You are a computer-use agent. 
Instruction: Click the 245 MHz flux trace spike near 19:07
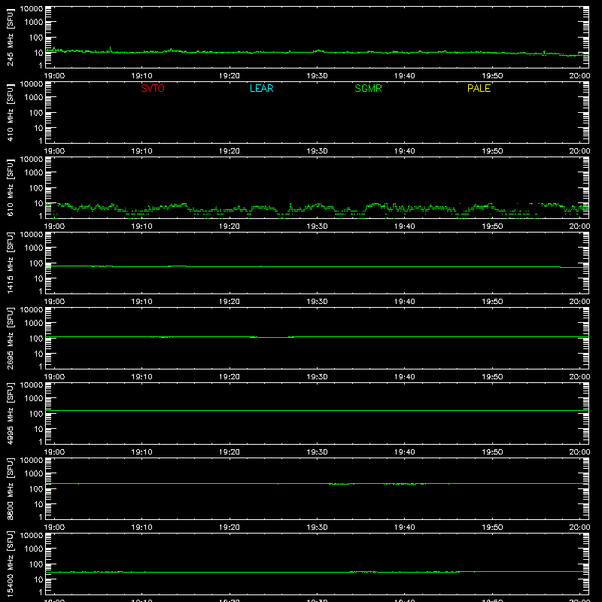pyautogui.click(x=111, y=49)
